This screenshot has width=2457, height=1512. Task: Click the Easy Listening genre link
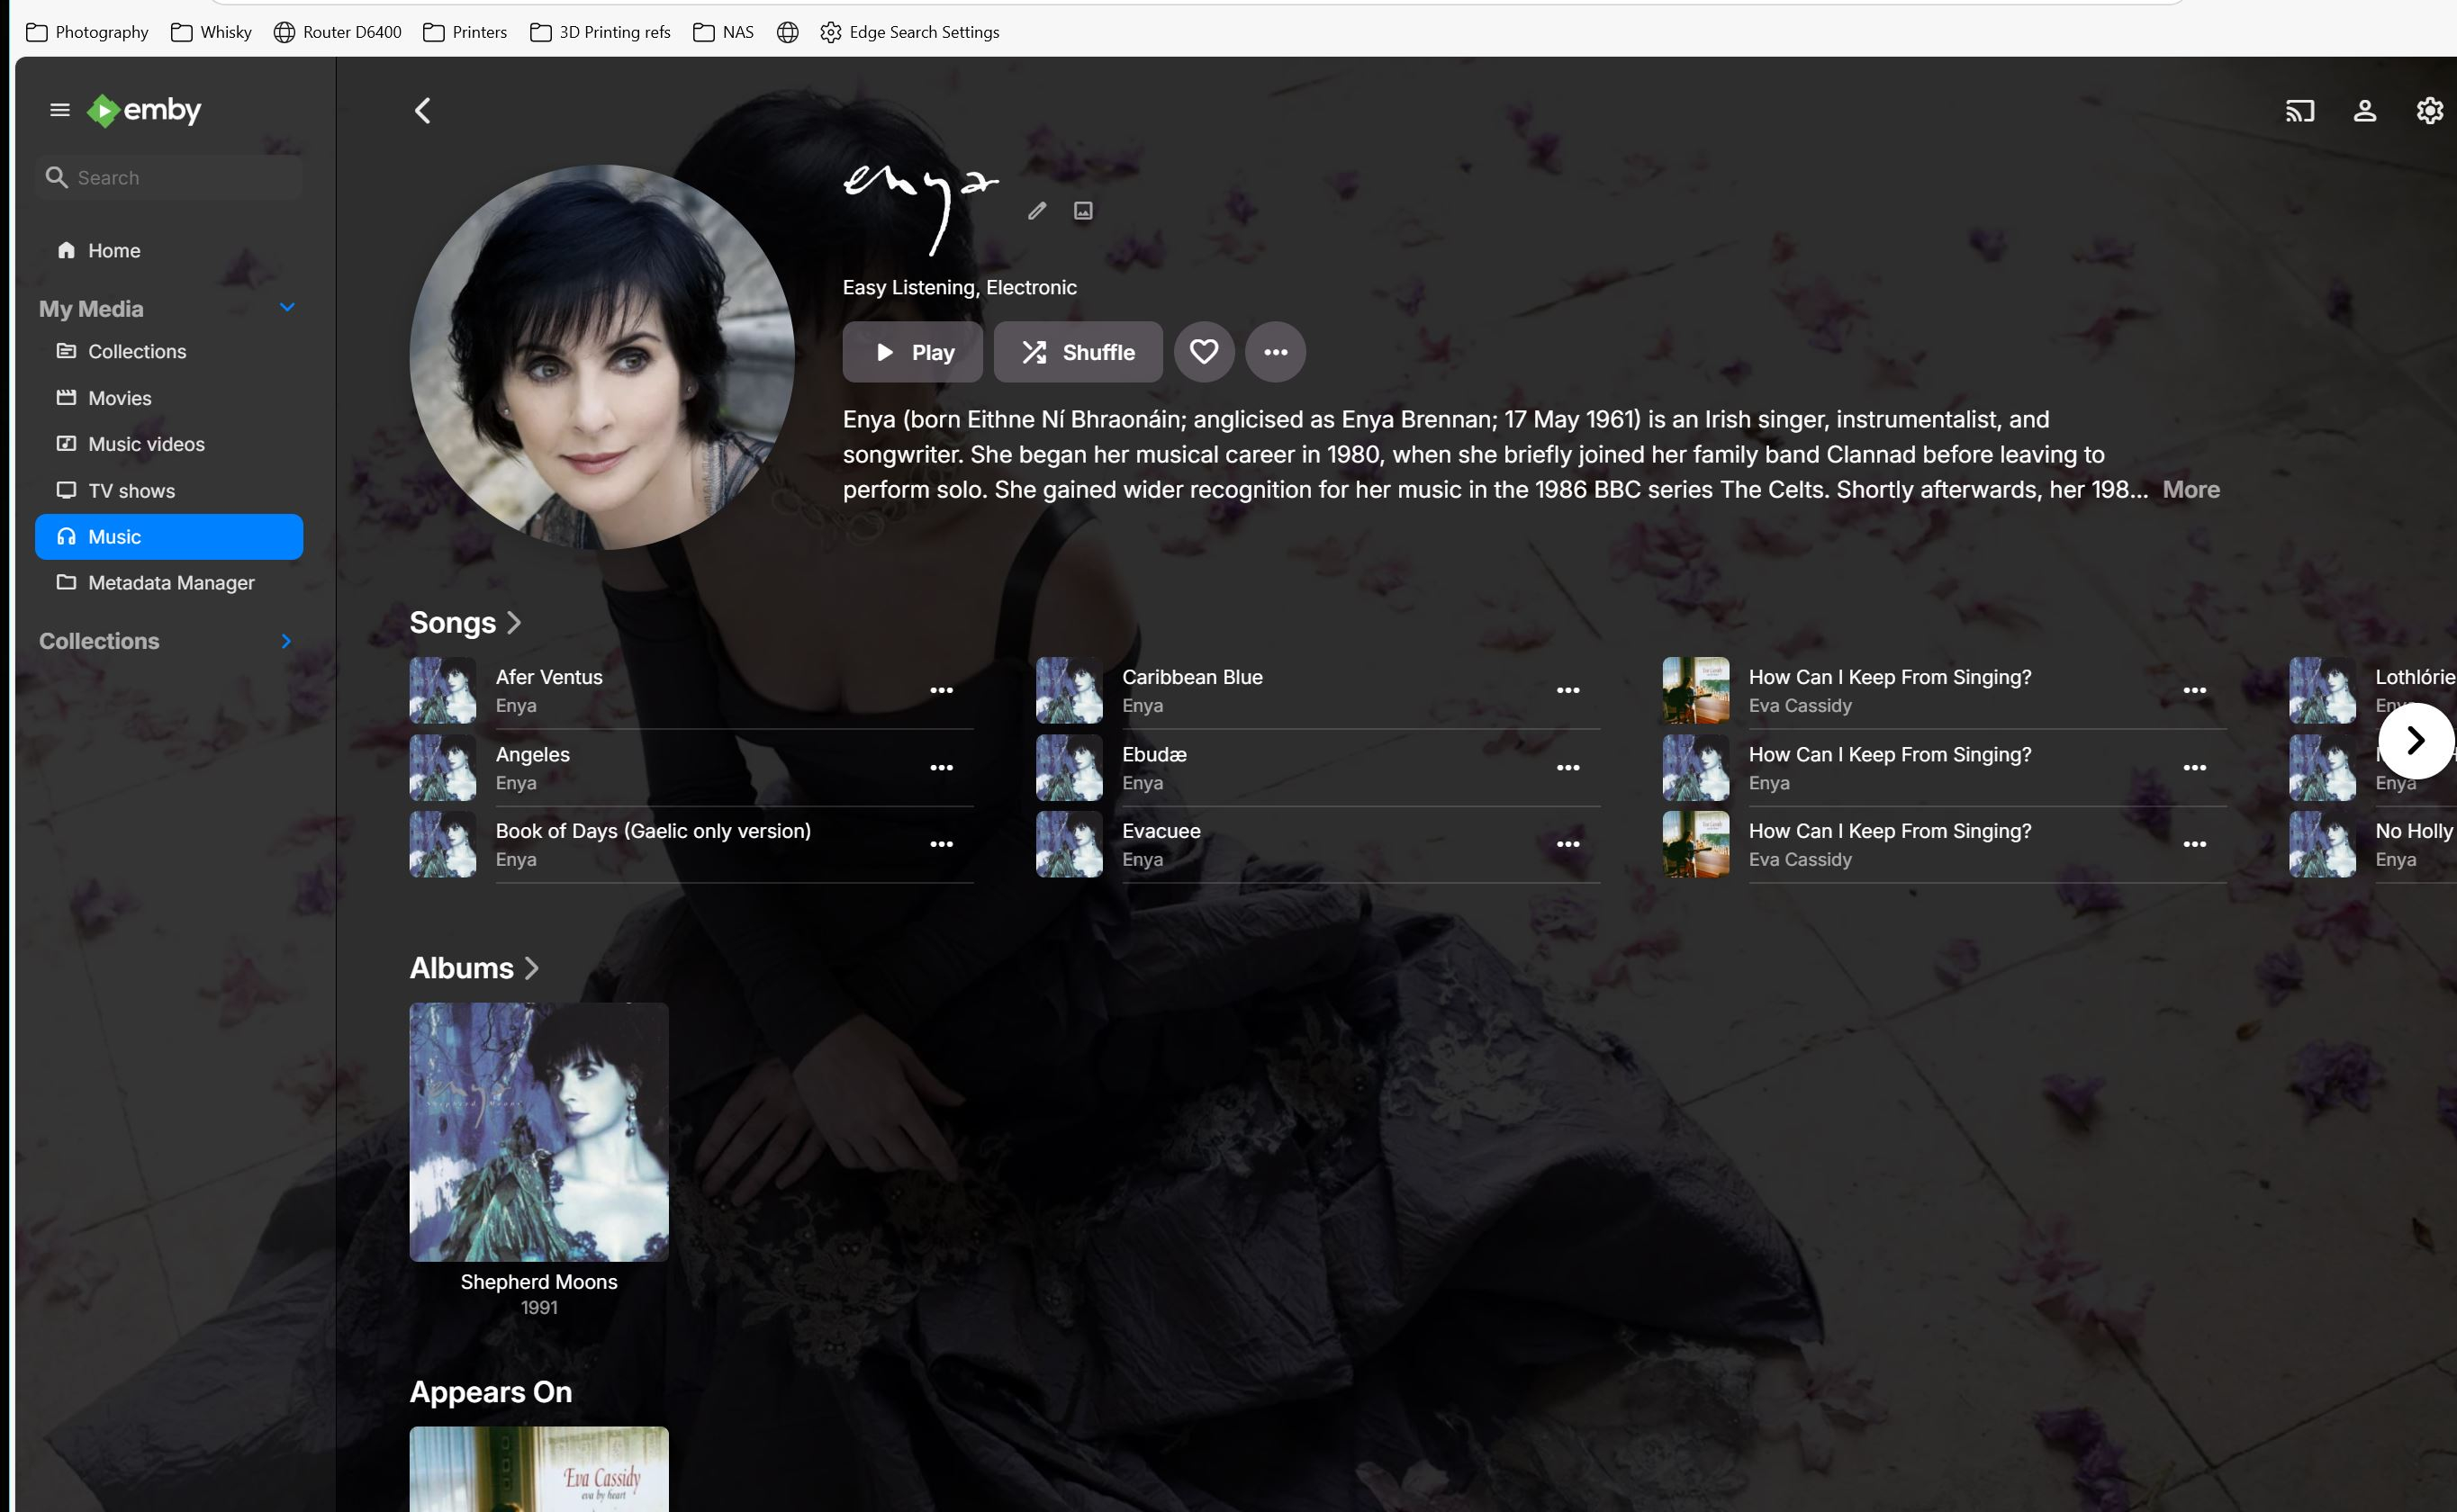[908, 288]
